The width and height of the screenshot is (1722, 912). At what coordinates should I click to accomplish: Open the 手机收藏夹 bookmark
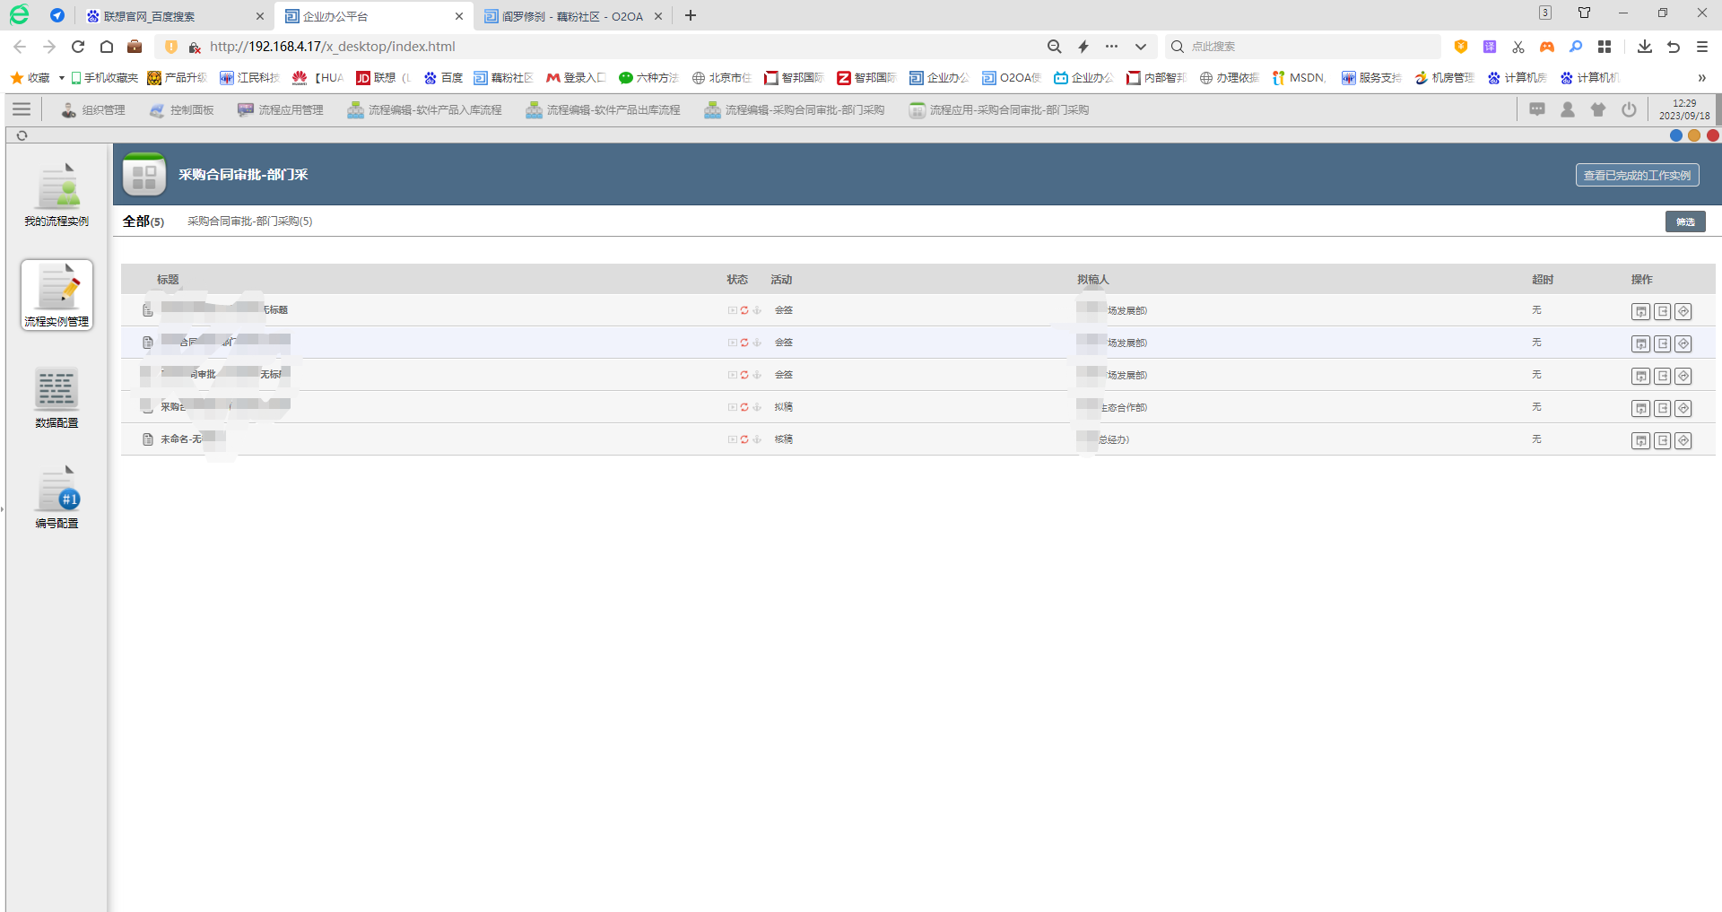pyautogui.click(x=104, y=78)
